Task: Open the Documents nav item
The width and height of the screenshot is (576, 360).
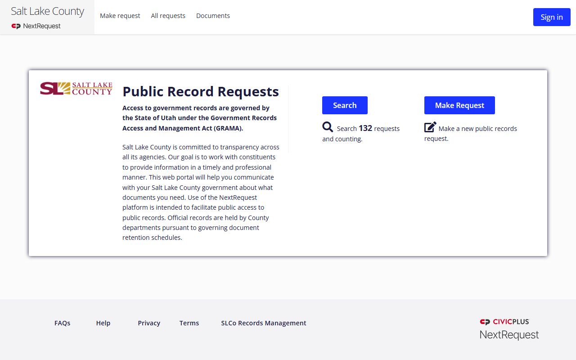Action: click(x=213, y=16)
